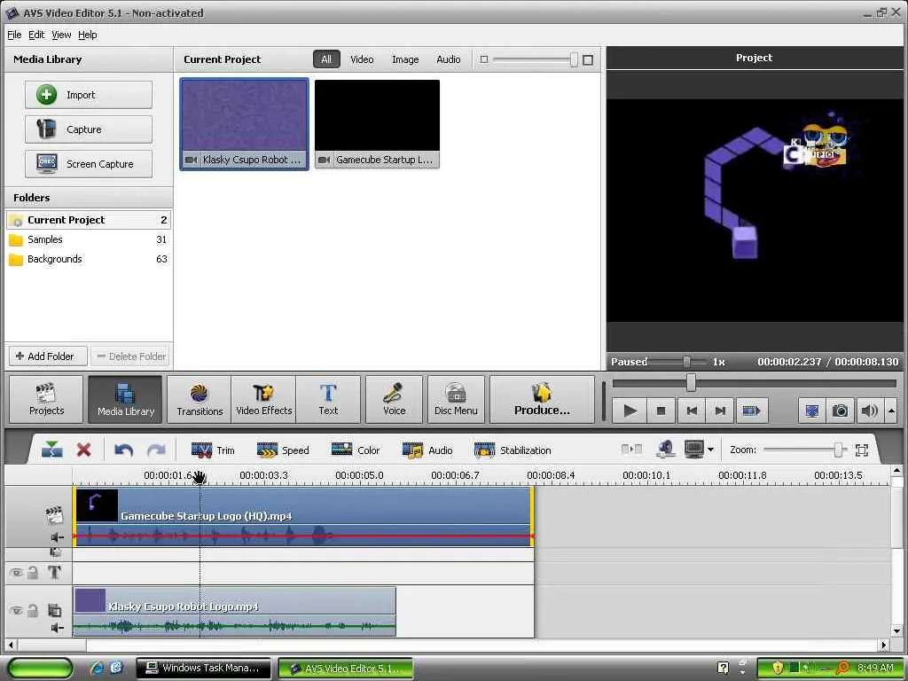This screenshot has width=908, height=681.
Task: Adjust the thumbnail size slider
Action: [574, 59]
